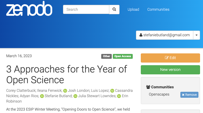The width and height of the screenshot is (203, 113).
Task: Click Stefanie Butland's ORCID icon
Action: (42, 96)
